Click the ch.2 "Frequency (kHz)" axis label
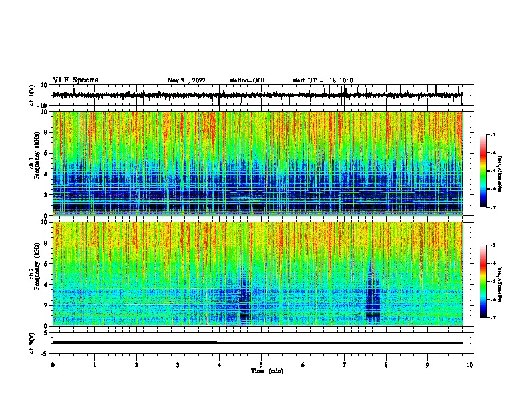The height and width of the screenshot is (409, 529). pyautogui.click(x=36, y=266)
